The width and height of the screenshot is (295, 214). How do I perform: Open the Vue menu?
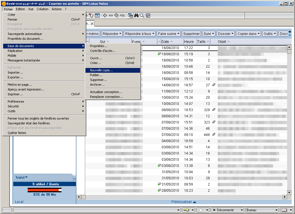31,9
